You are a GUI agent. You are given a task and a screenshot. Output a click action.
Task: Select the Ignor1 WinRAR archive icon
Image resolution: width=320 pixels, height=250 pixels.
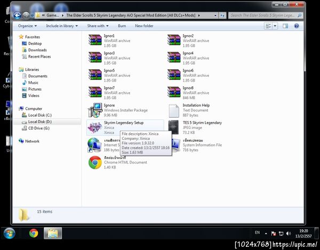(95, 40)
